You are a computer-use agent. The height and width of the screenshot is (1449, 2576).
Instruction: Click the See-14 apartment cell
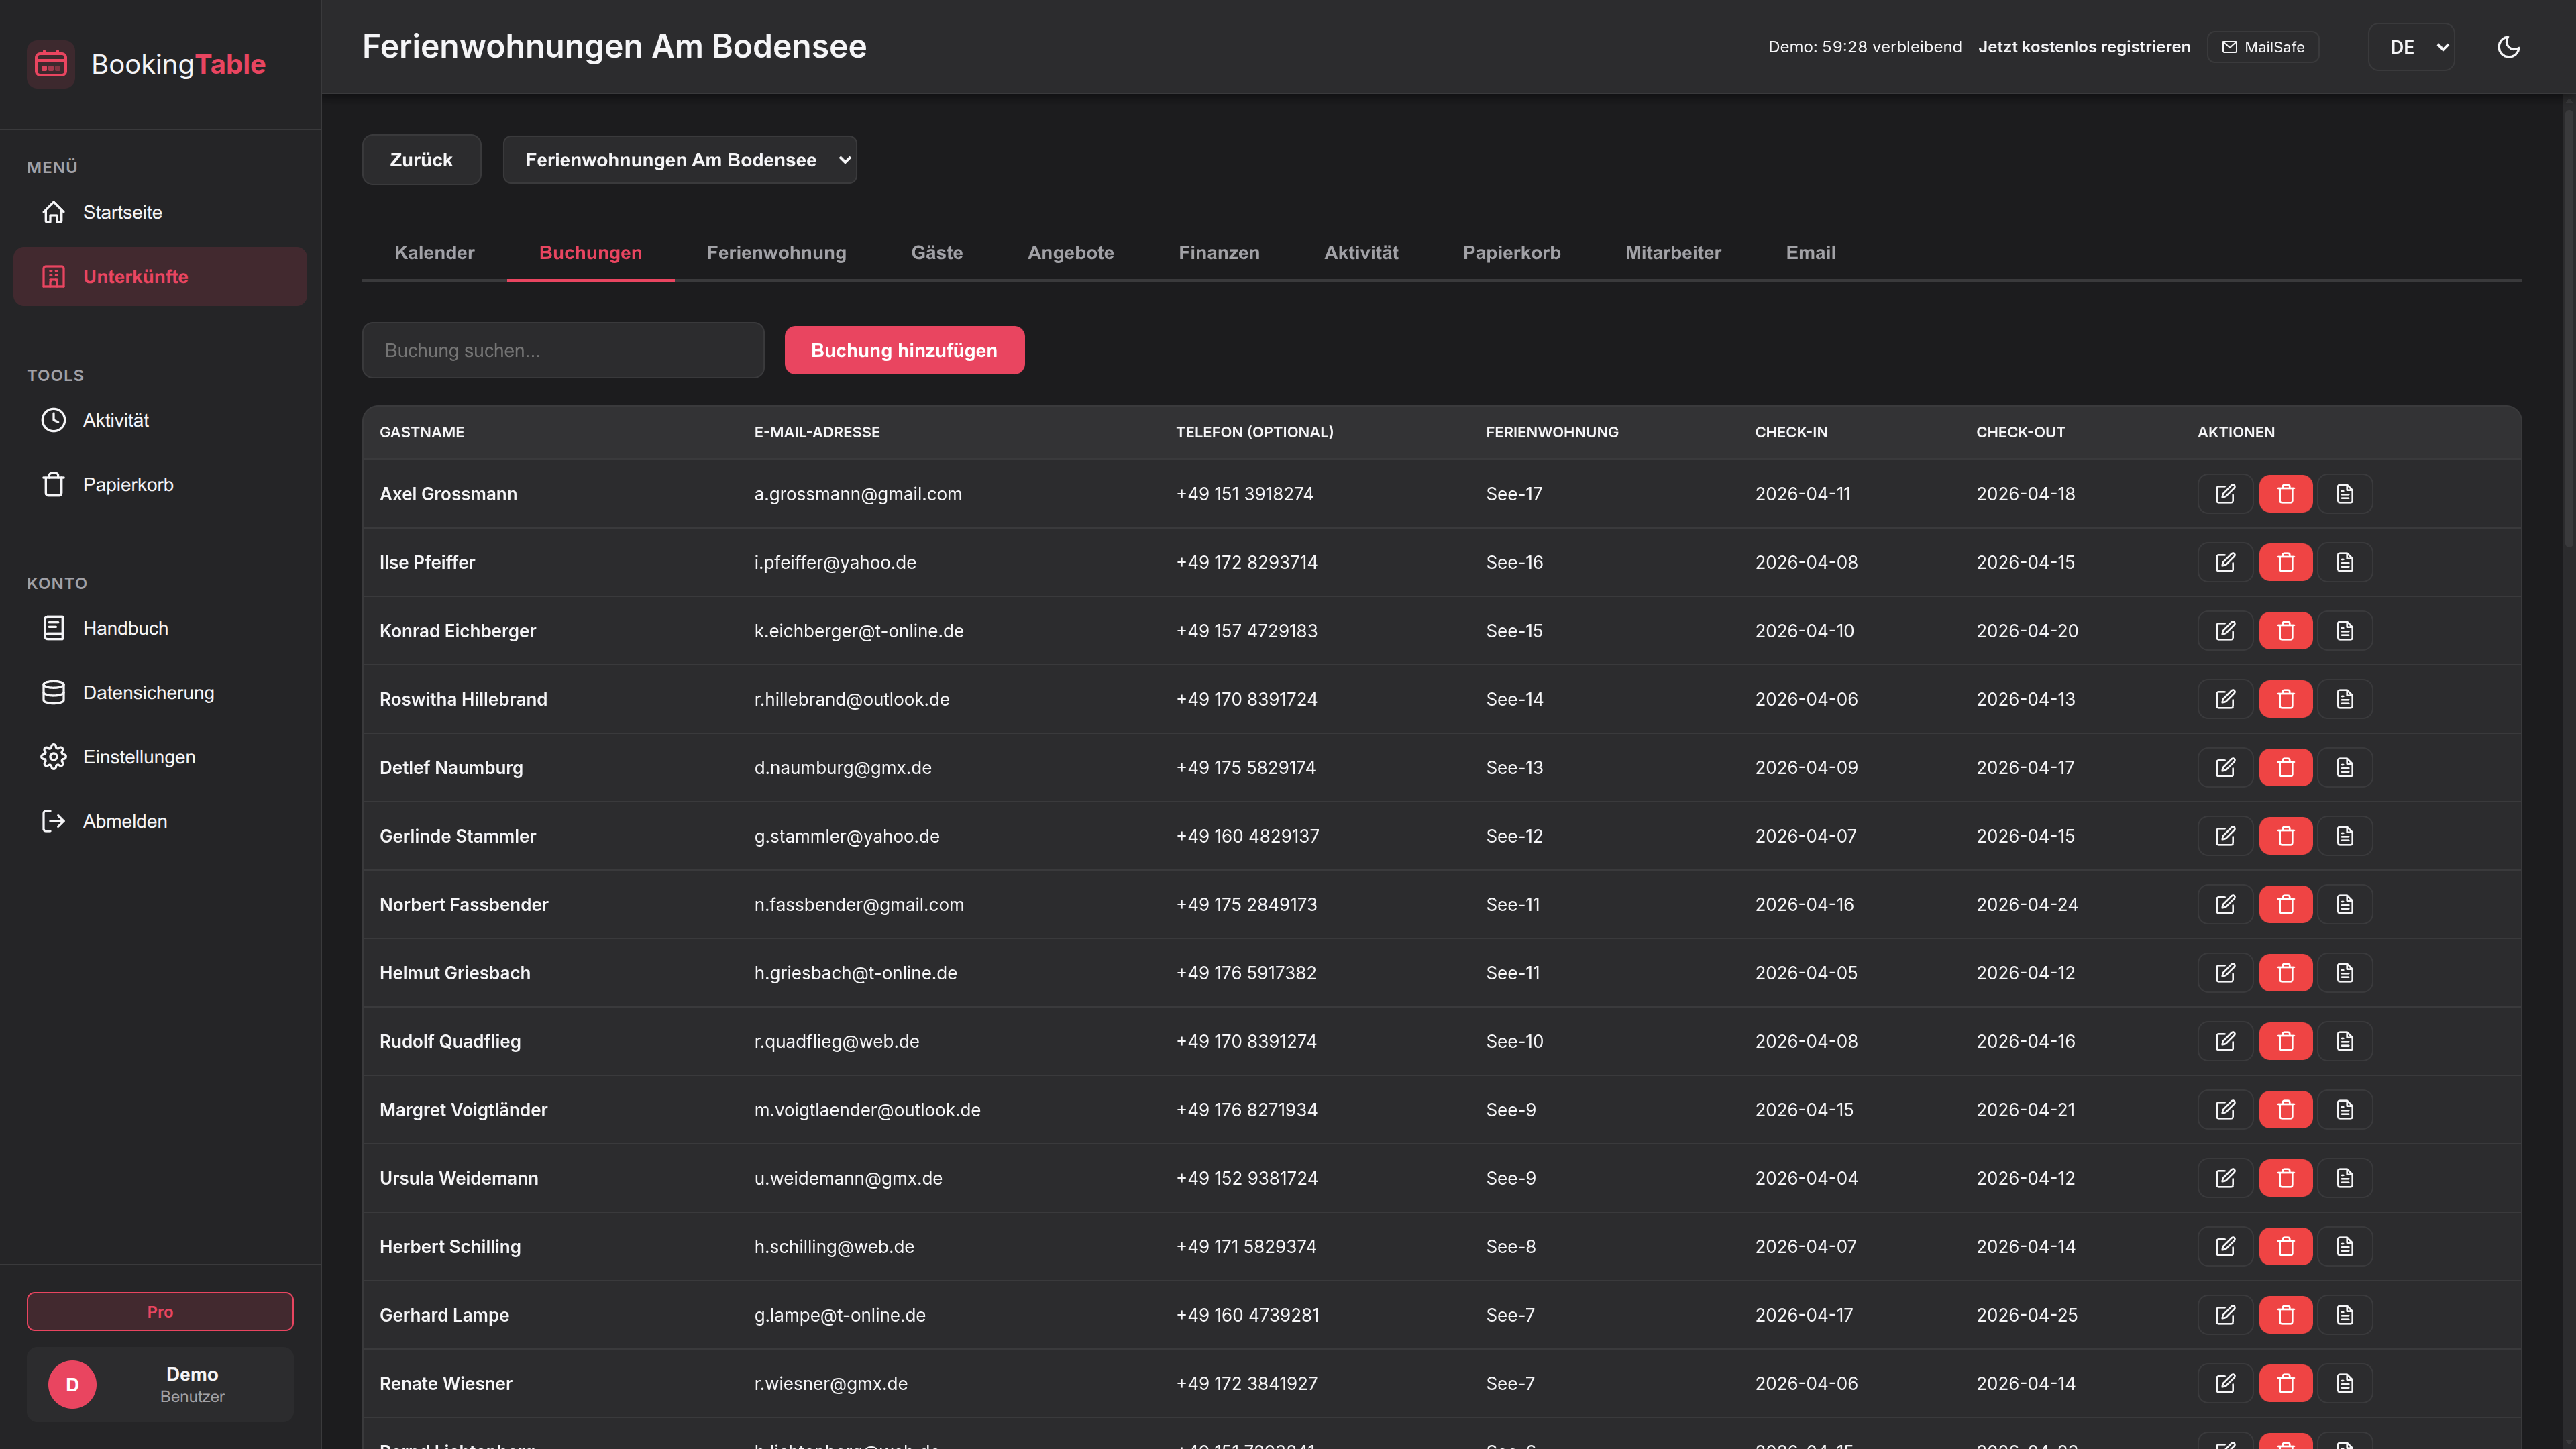[x=1514, y=699]
